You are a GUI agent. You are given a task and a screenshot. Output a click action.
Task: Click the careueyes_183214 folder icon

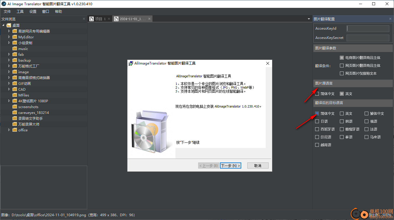tap(15, 112)
